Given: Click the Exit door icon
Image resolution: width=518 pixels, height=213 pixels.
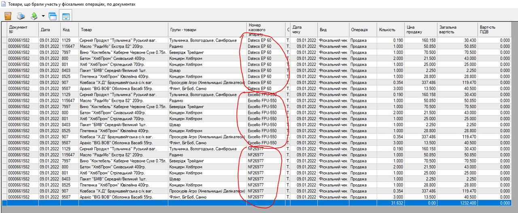Looking at the screenshot, I should coord(8,16).
